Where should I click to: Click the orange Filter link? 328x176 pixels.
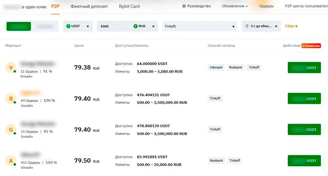[291, 26]
